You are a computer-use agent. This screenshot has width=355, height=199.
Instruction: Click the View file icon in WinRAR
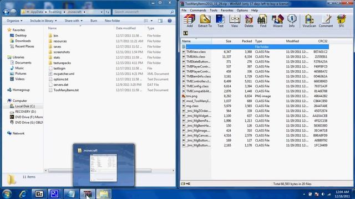[x=235, y=21]
